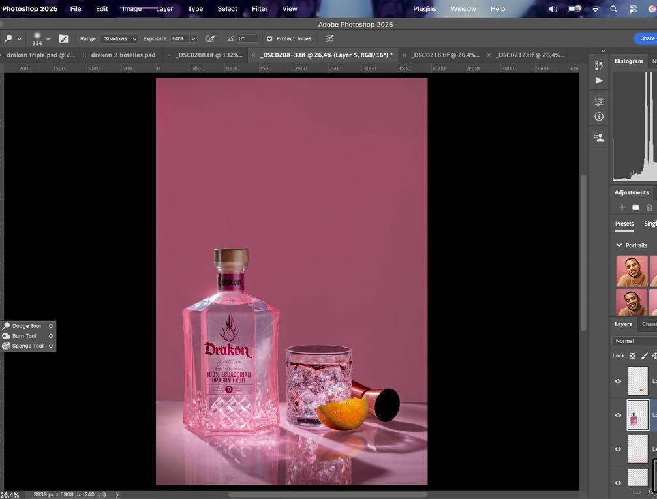Create adjustment preset group folder icon
Image resolution: width=657 pixels, height=499 pixels.
coord(635,207)
